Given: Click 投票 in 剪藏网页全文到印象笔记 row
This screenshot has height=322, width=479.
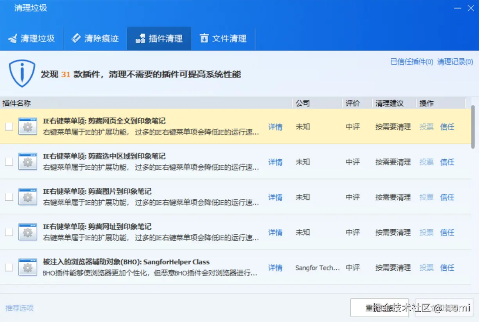Looking at the screenshot, I should pyautogui.click(x=427, y=127).
